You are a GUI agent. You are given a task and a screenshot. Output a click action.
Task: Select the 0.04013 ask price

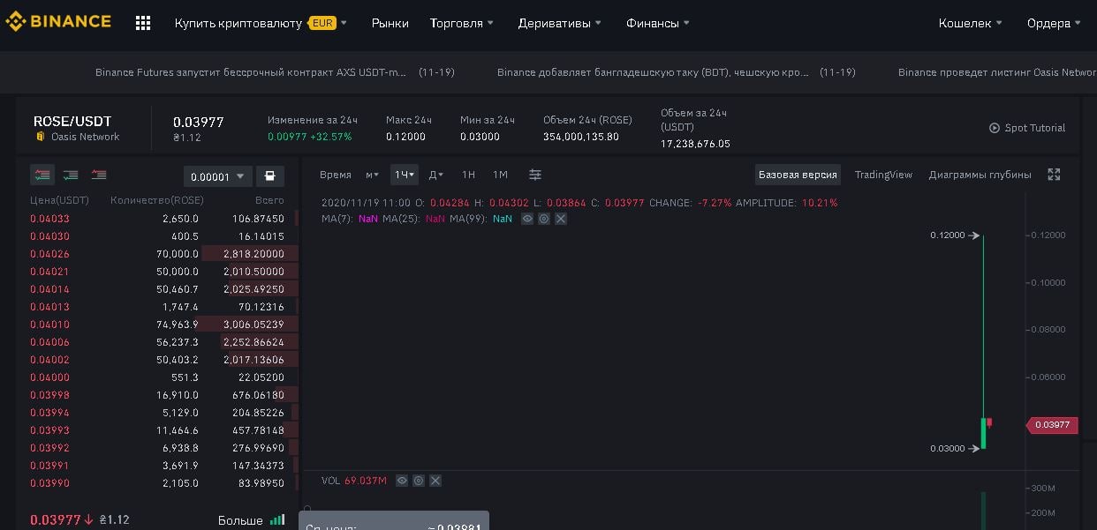[49, 307]
